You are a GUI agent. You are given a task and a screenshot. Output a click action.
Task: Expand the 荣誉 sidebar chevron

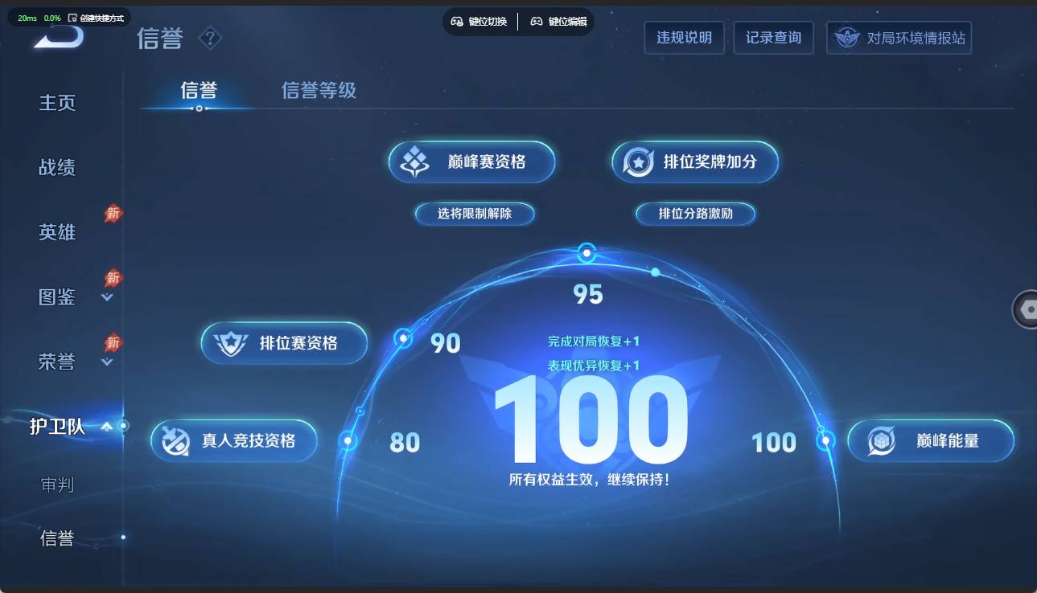coord(107,362)
